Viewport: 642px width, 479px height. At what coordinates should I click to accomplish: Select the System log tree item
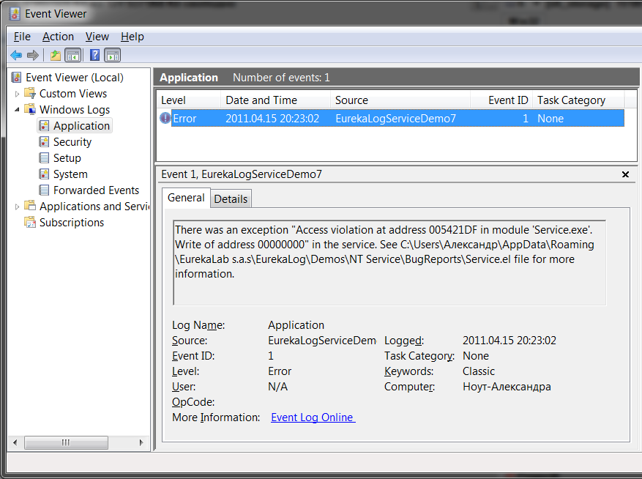tap(70, 174)
